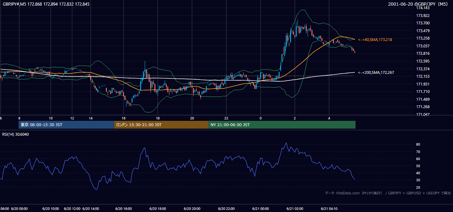Click the RSI axis level 30
The image size is (453, 212).
click(418, 180)
